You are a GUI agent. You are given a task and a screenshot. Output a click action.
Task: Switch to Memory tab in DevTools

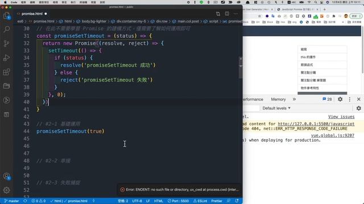(278, 99)
